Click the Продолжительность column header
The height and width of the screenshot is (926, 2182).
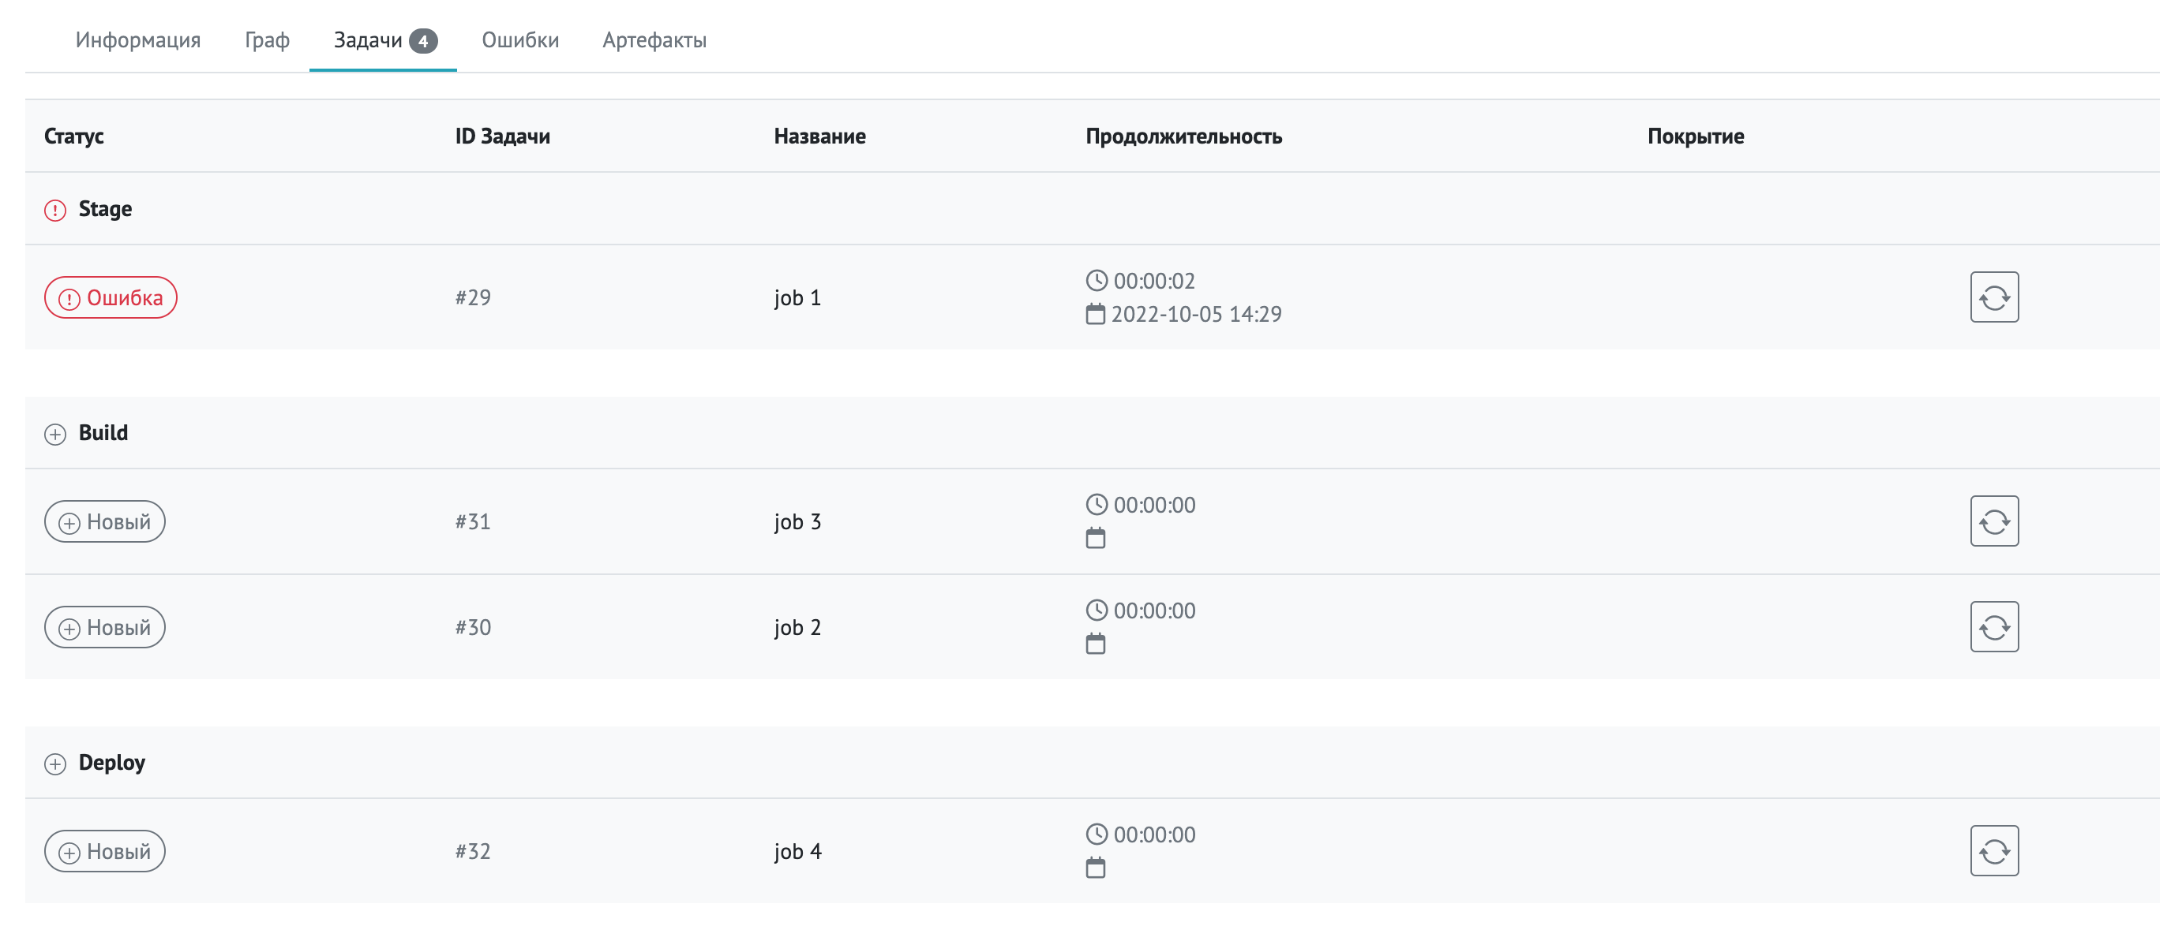1183,136
